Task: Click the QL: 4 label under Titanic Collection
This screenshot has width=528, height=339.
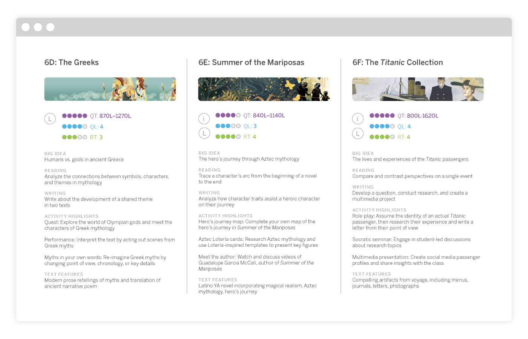Action: (404, 127)
